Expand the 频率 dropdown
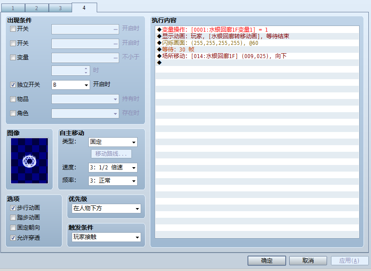The width and height of the screenshot is (371, 271). click(113, 181)
